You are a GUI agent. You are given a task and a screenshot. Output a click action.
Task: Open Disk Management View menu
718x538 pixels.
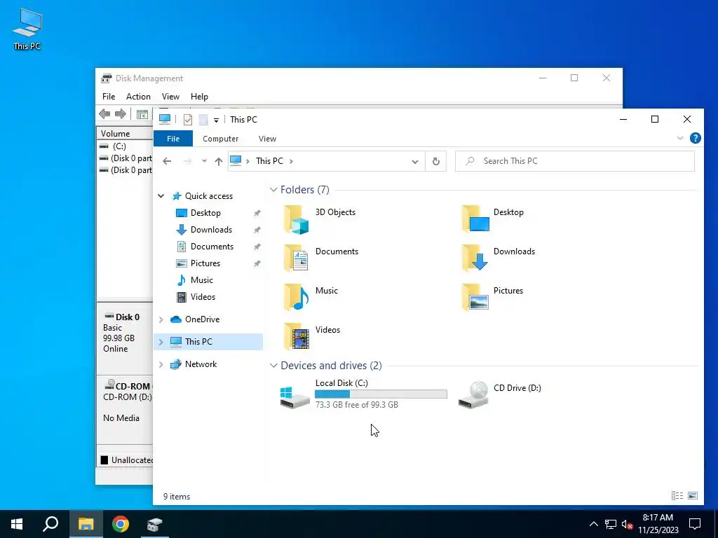170,97
